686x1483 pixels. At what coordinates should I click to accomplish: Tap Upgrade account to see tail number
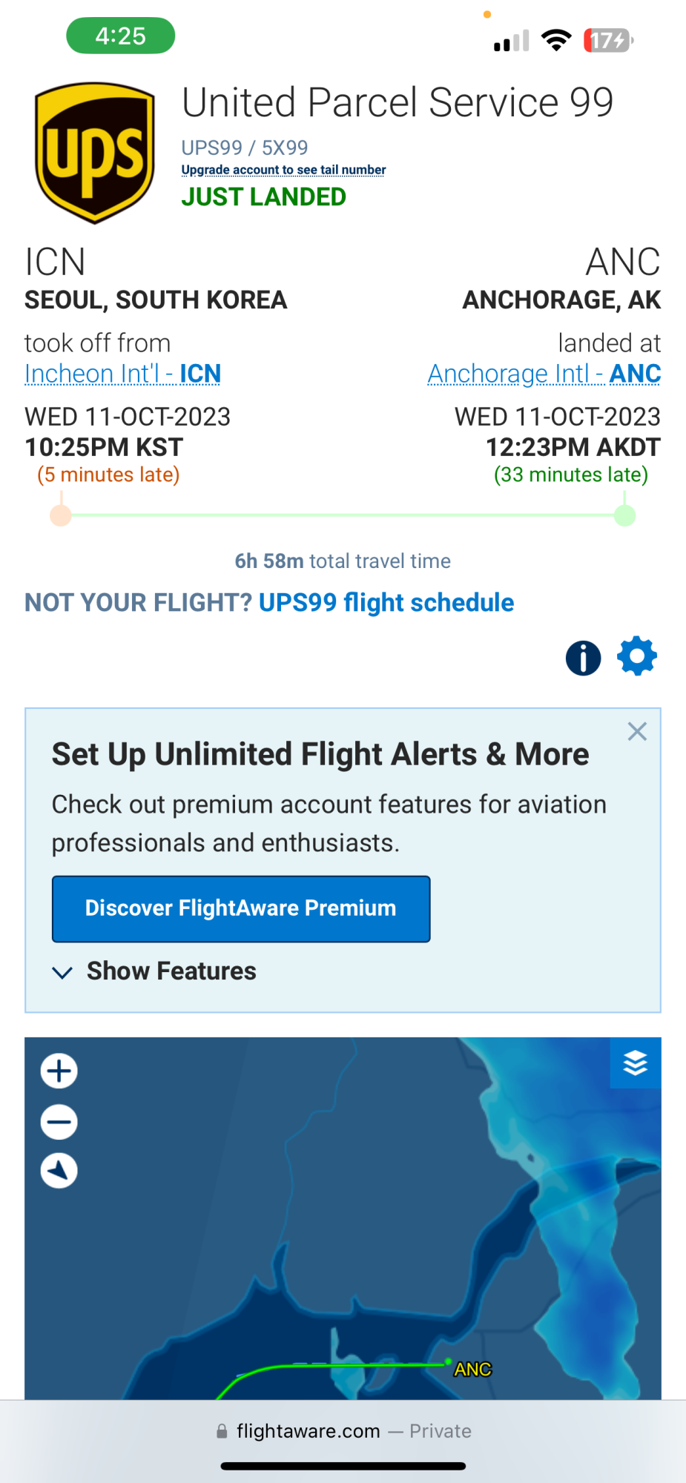click(x=283, y=170)
